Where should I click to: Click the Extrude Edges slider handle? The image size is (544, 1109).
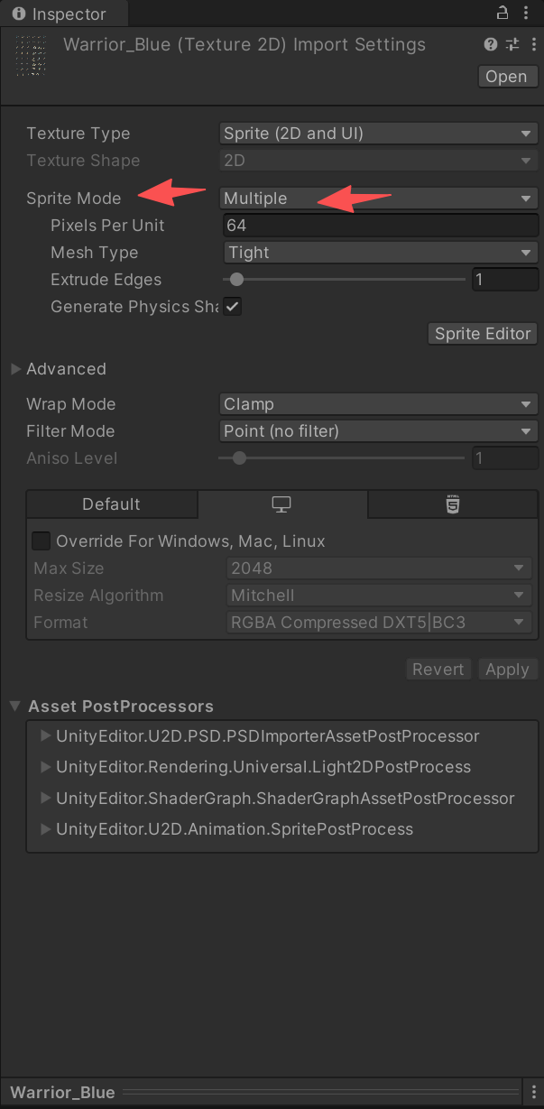(x=236, y=280)
